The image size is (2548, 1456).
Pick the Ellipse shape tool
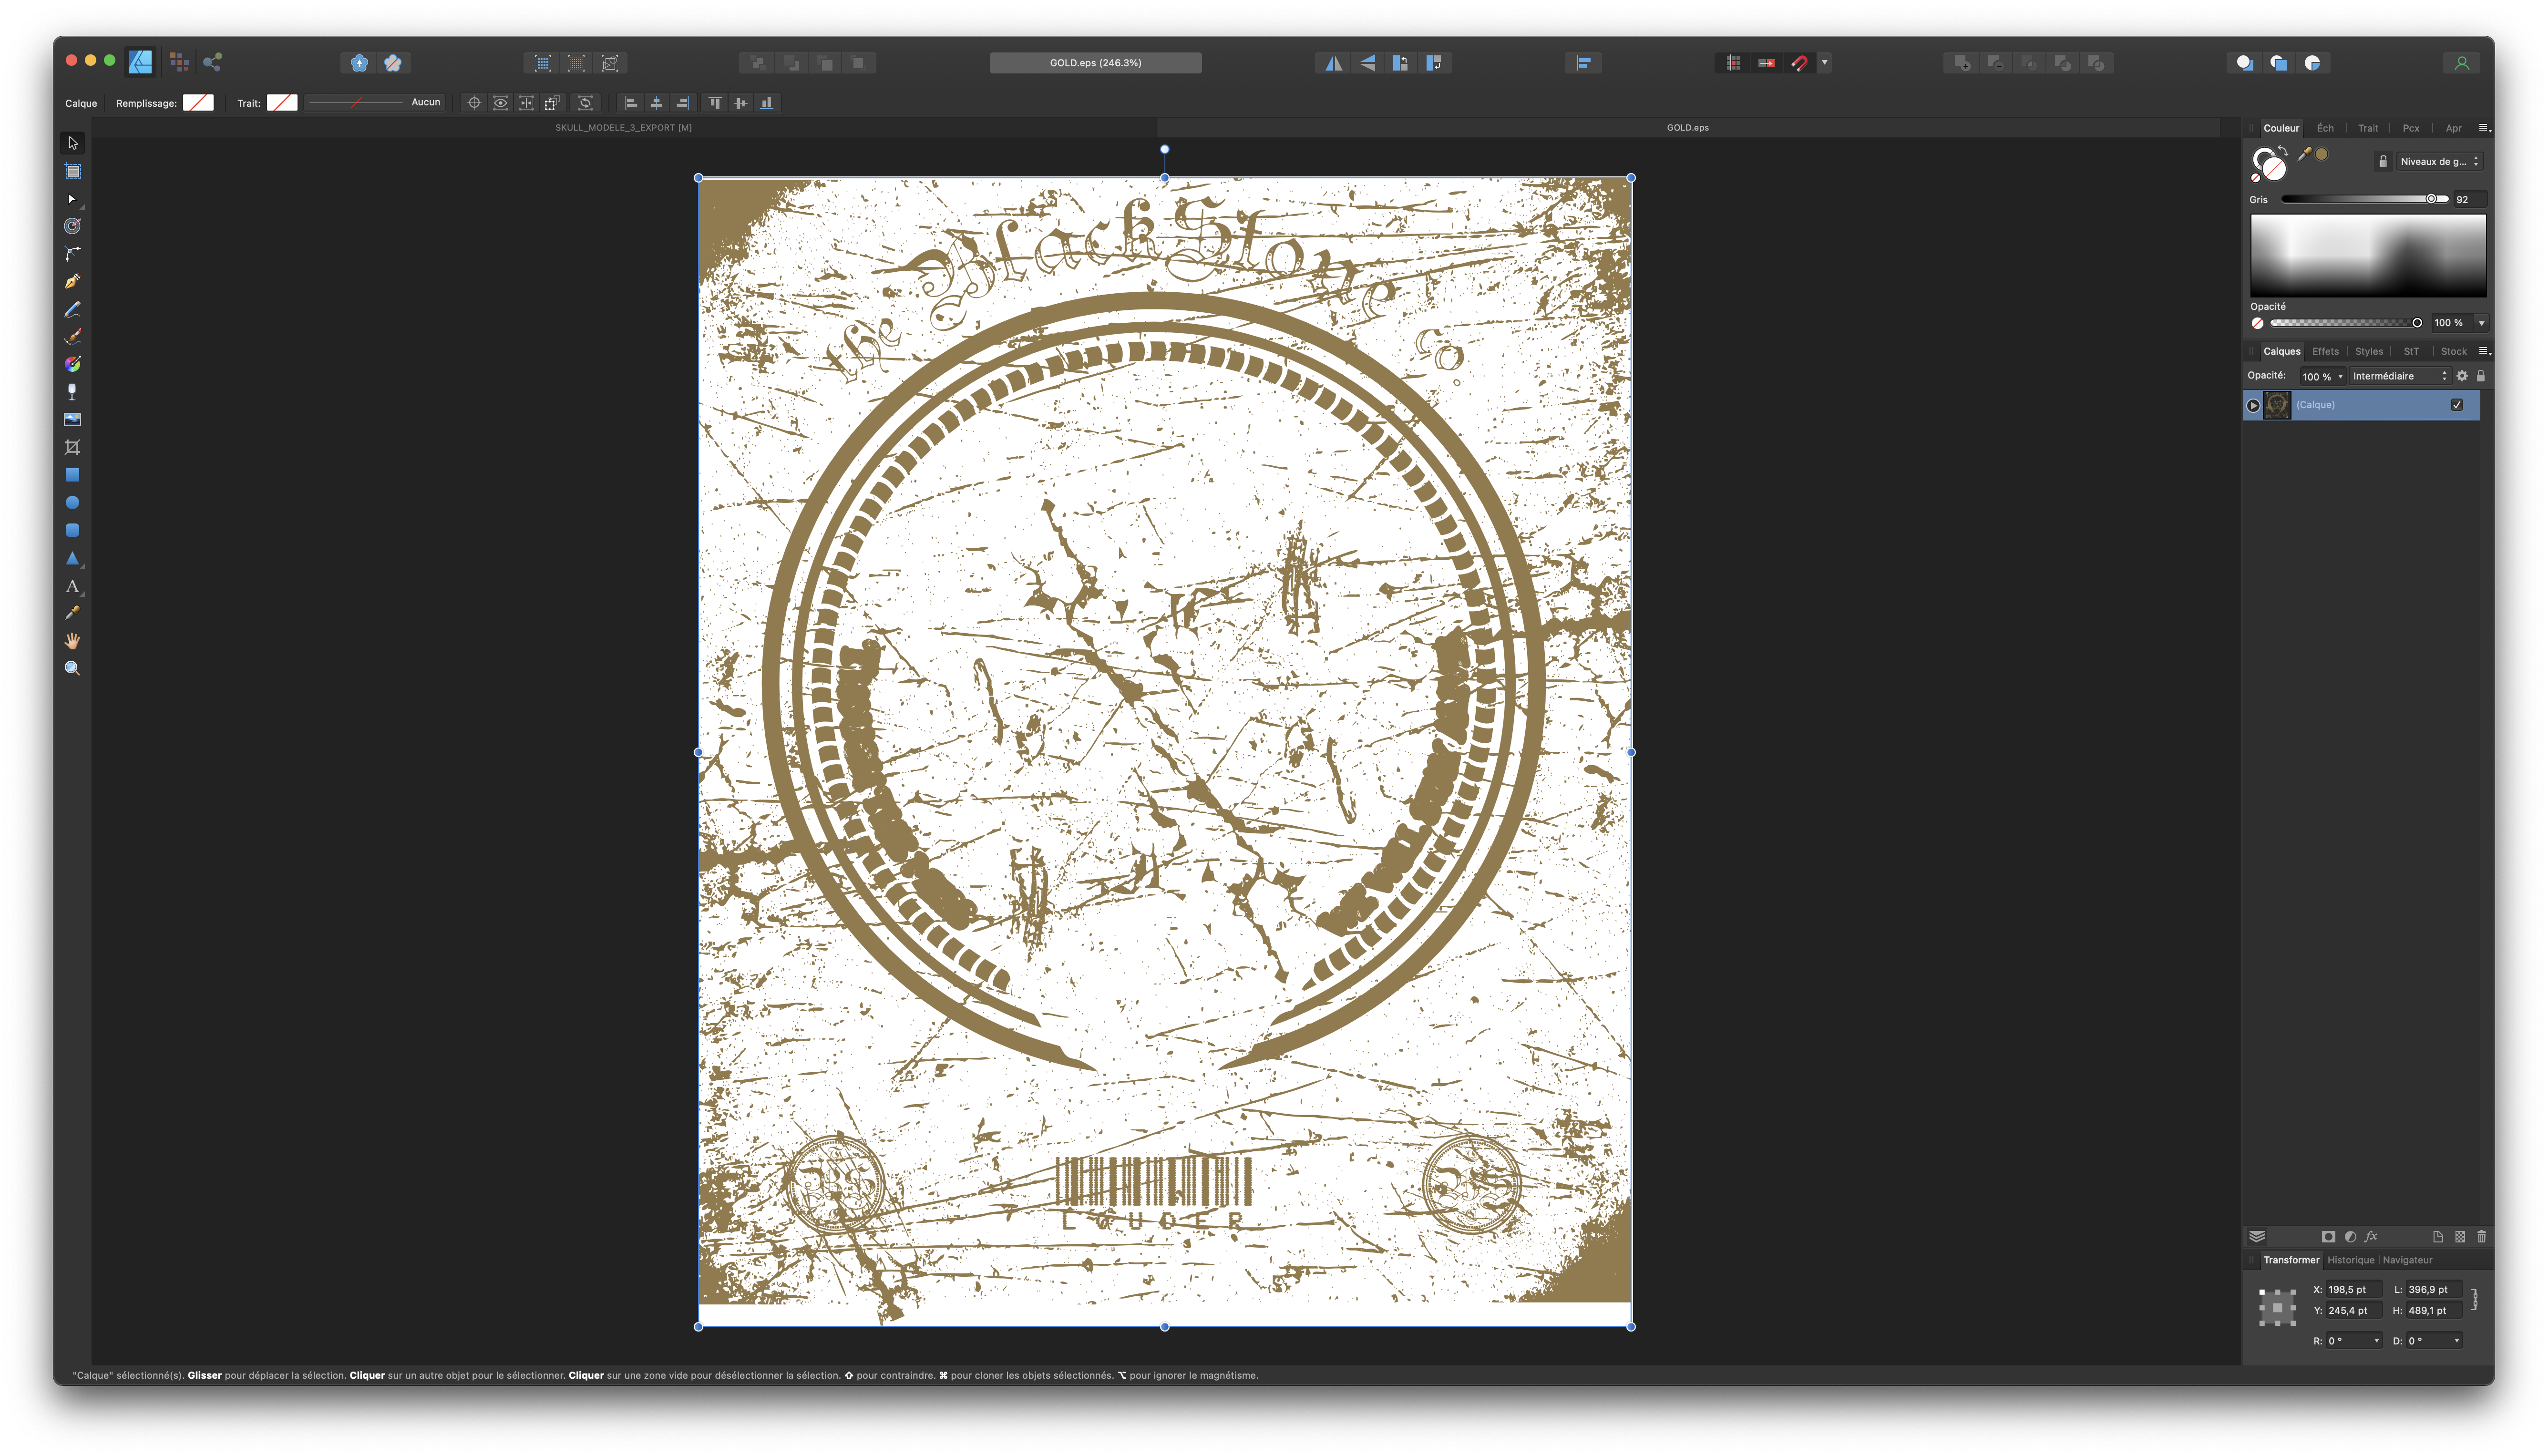[x=72, y=503]
